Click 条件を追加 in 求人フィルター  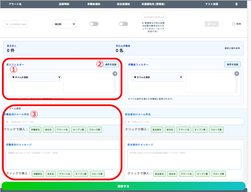click(110, 65)
